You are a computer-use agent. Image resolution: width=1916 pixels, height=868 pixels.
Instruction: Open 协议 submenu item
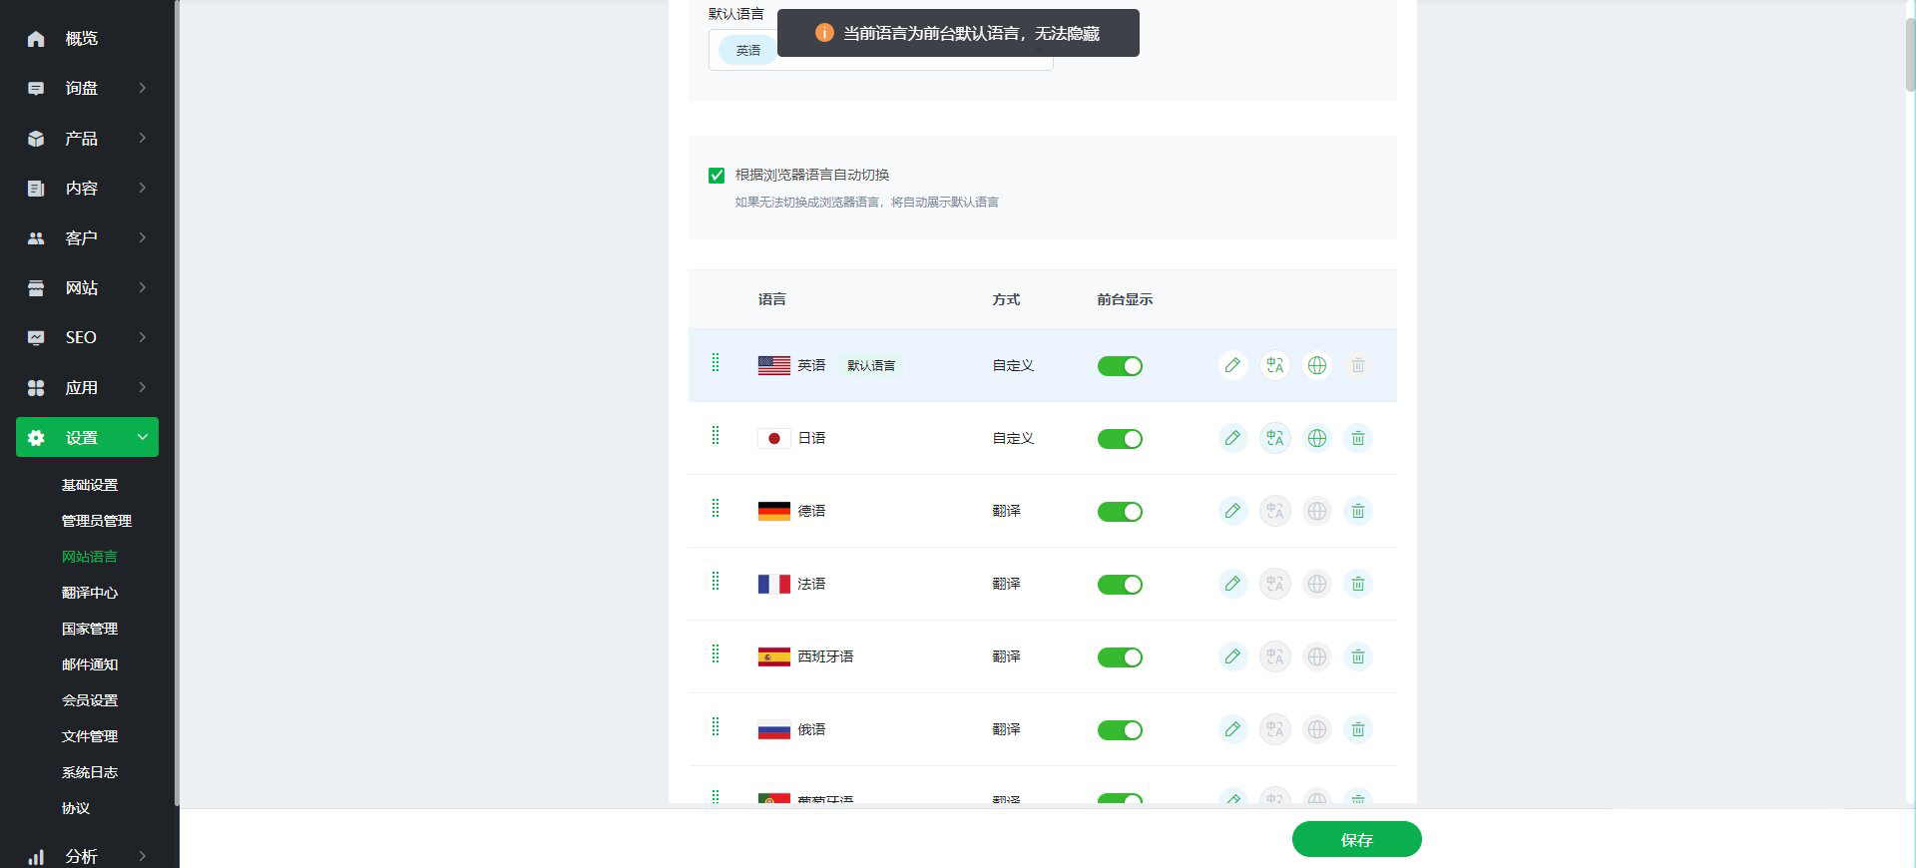click(x=76, y=808)
